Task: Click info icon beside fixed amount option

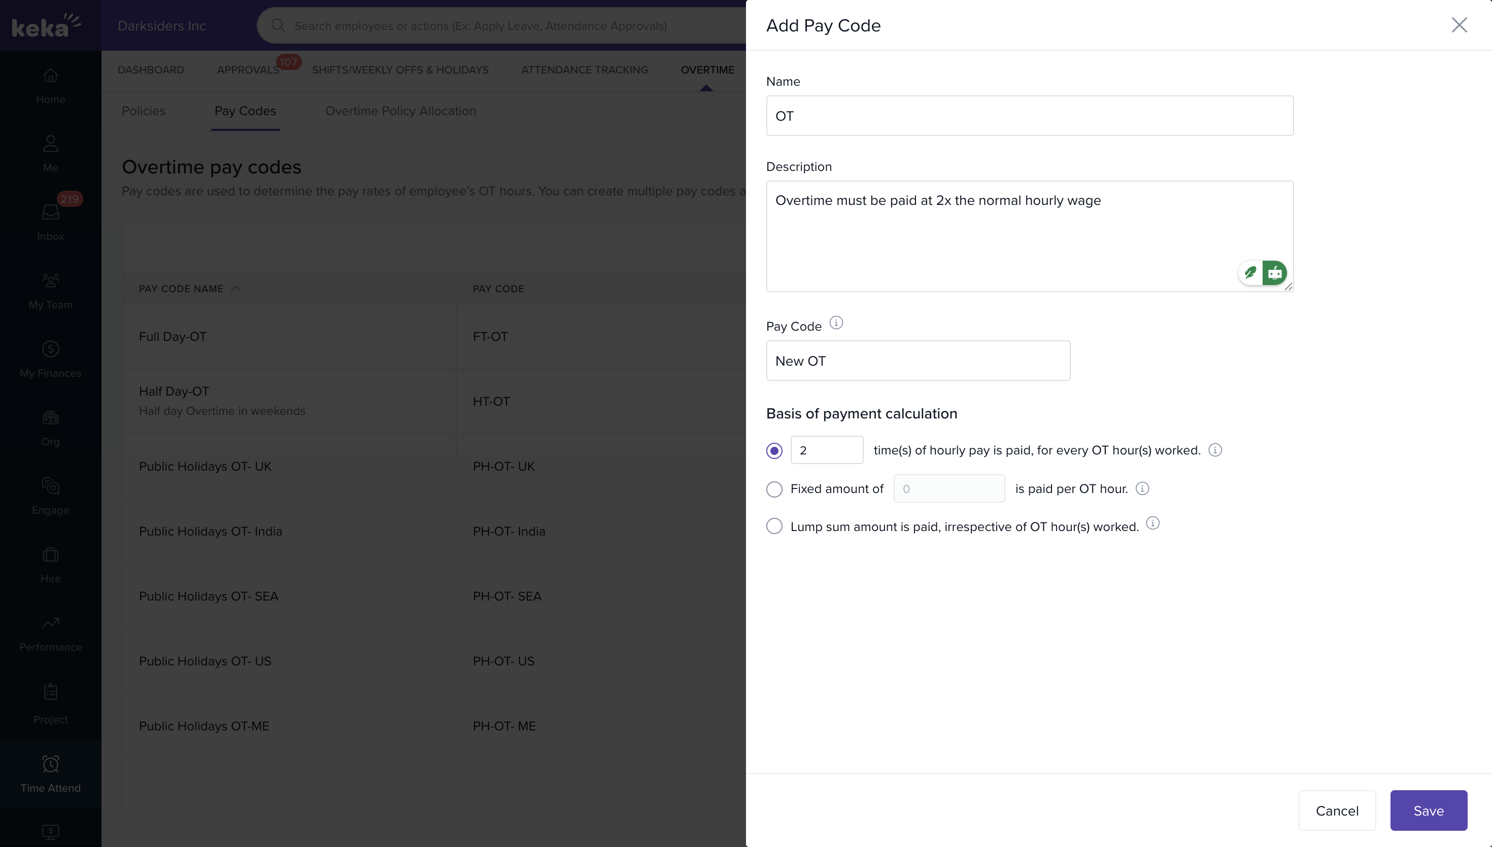Action: tap(1142, 488)
